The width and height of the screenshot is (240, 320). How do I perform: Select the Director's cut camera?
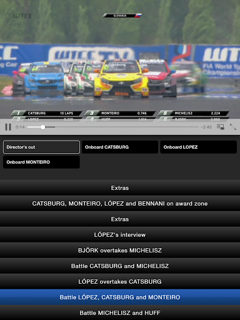pos(41,147)
